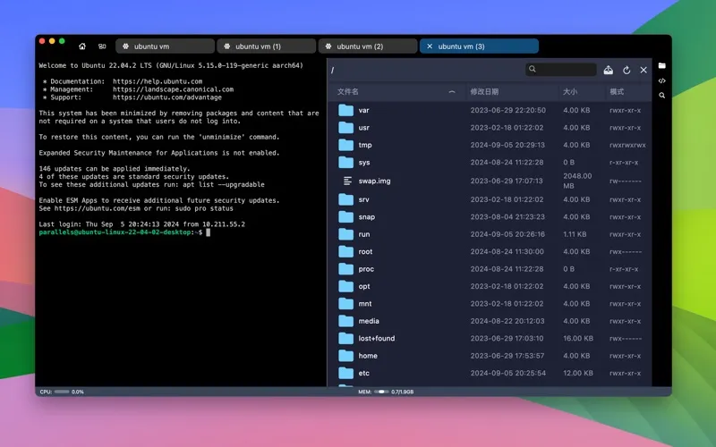This screenshot has height=447, width=716.
Task: Sort by the 模式 column header
Action: point(617,92)
